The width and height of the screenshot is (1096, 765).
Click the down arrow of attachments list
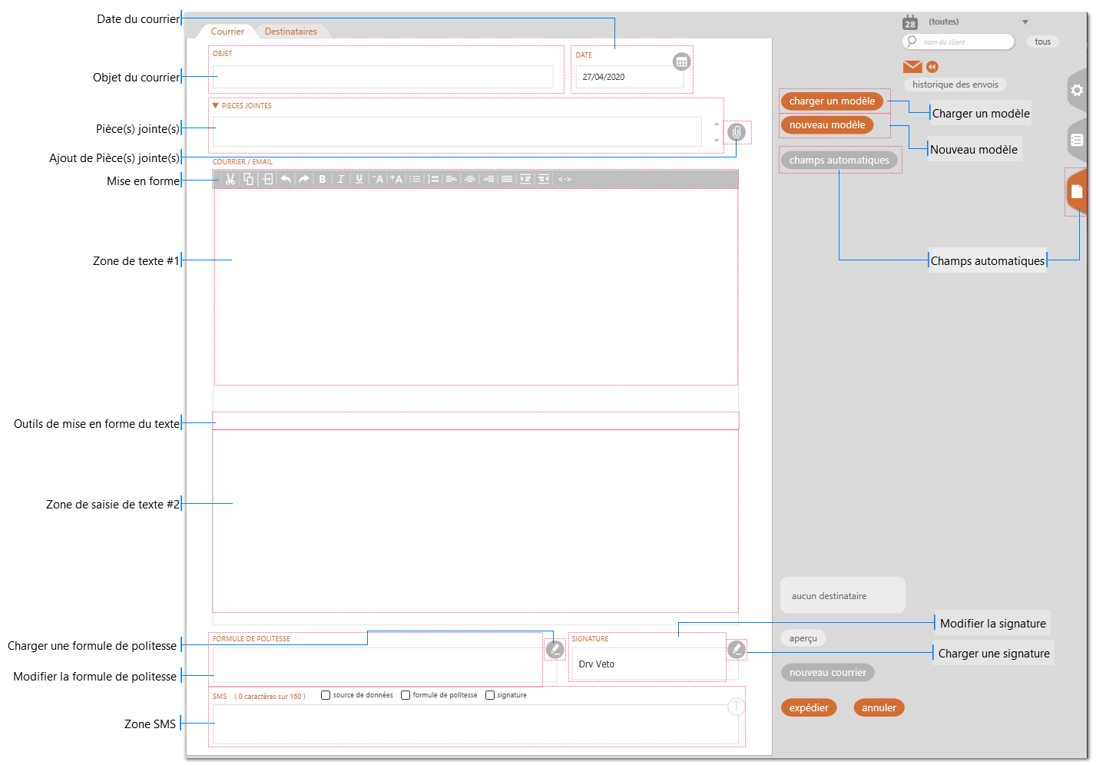click(x=717, y=141)
